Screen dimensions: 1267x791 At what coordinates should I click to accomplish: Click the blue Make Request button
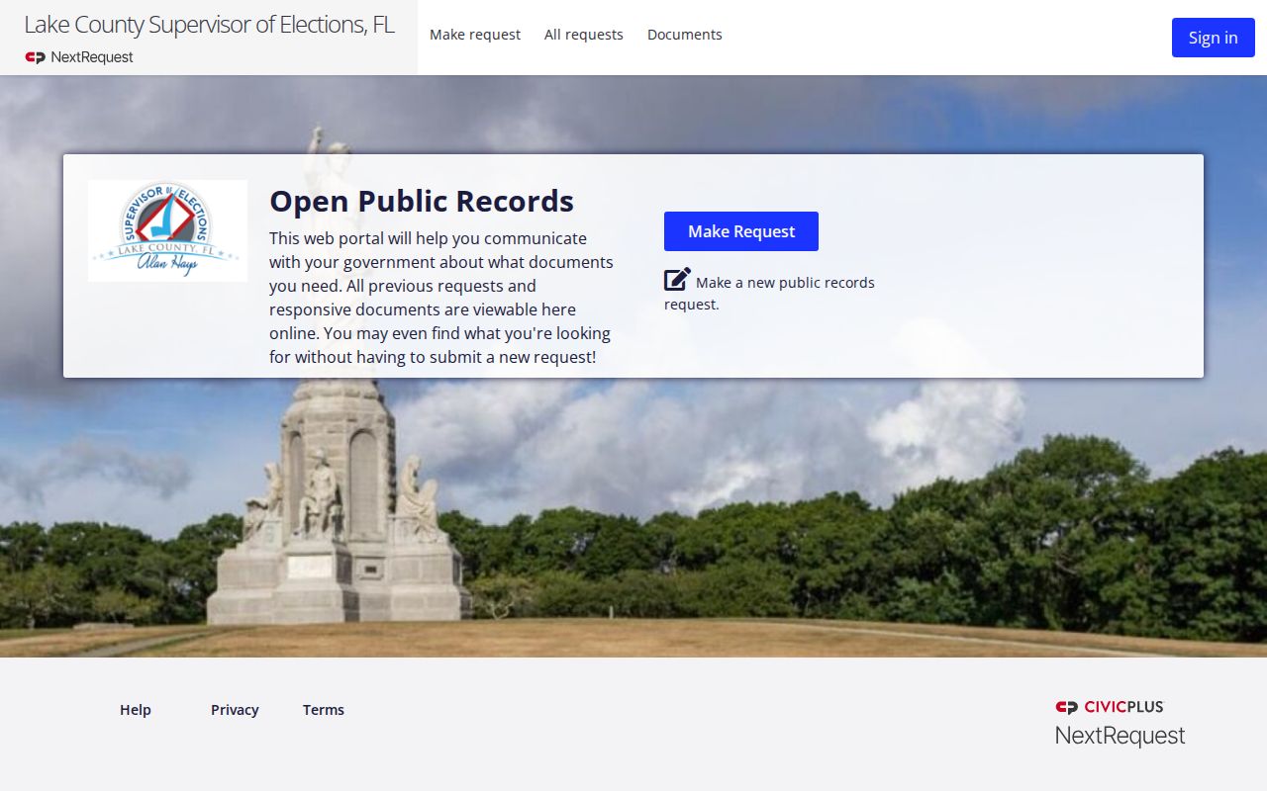click(x=741, y=231)
